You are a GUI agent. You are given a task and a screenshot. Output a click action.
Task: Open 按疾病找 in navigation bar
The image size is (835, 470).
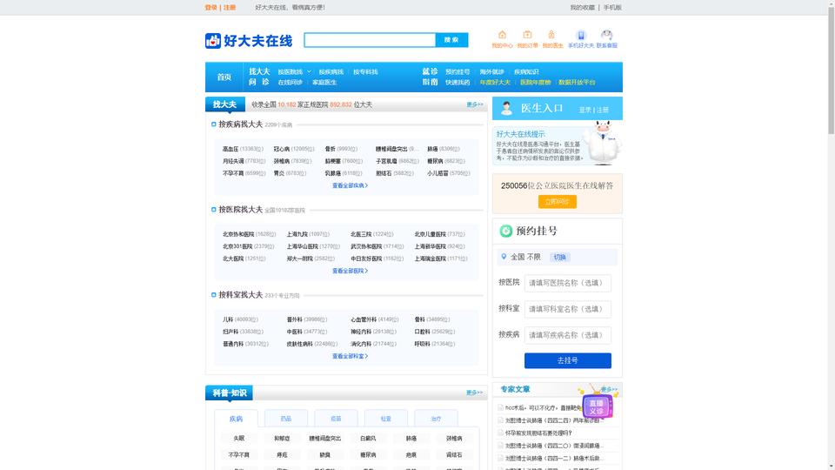(331, 71)
